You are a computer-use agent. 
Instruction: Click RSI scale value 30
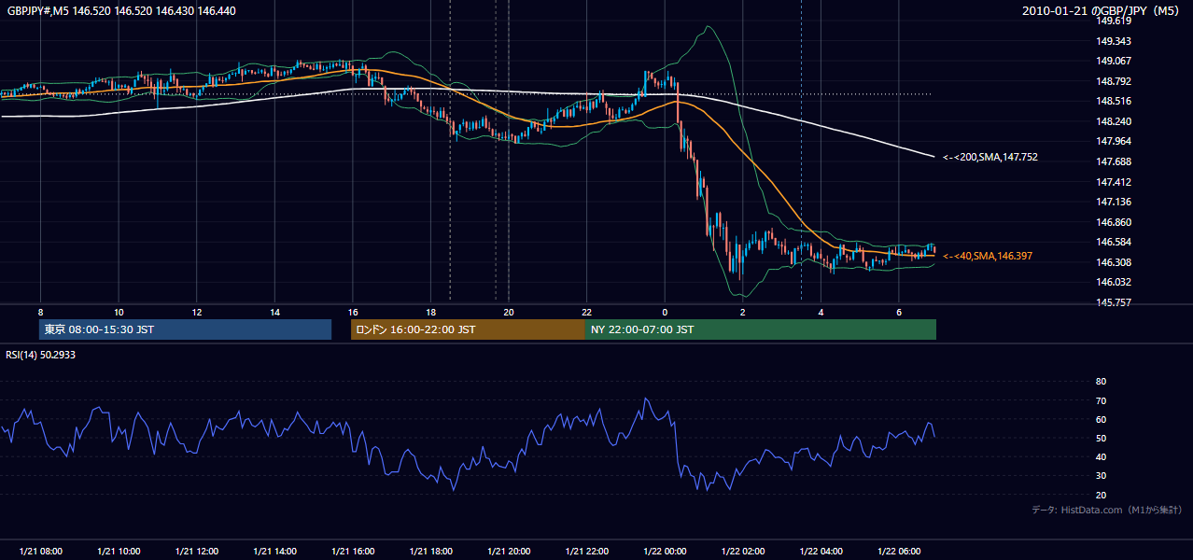pos(1101,476)
